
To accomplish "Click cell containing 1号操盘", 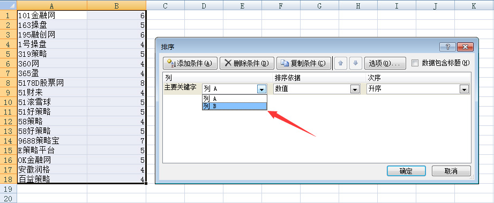I will tap(52, 44).
